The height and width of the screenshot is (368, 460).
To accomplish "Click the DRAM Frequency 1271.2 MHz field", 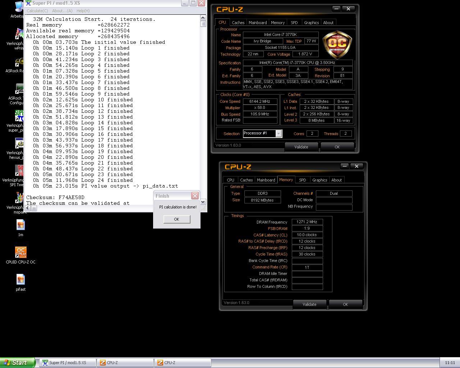I will pos(307,222).
